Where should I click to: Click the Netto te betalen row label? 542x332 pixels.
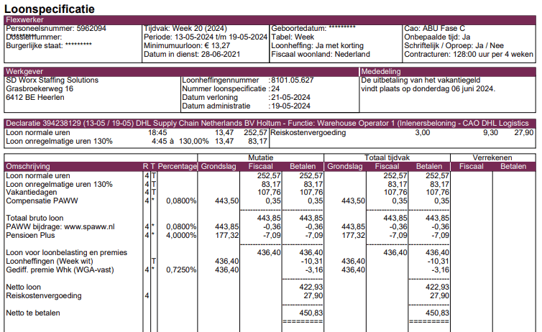pos(33,313)
